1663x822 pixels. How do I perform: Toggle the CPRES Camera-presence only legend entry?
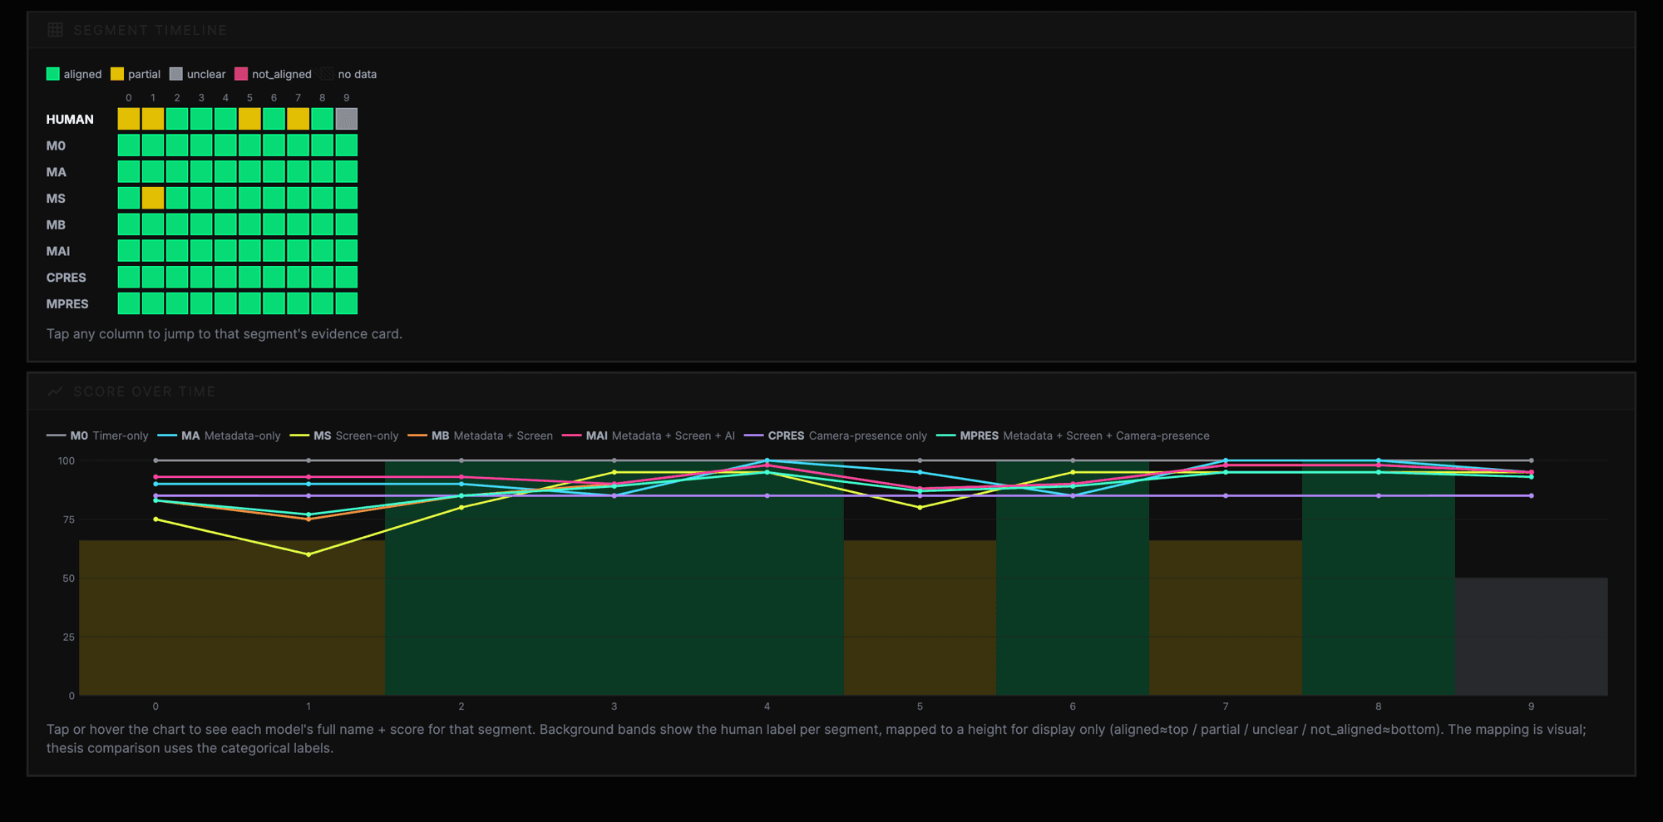pos(836,436)
